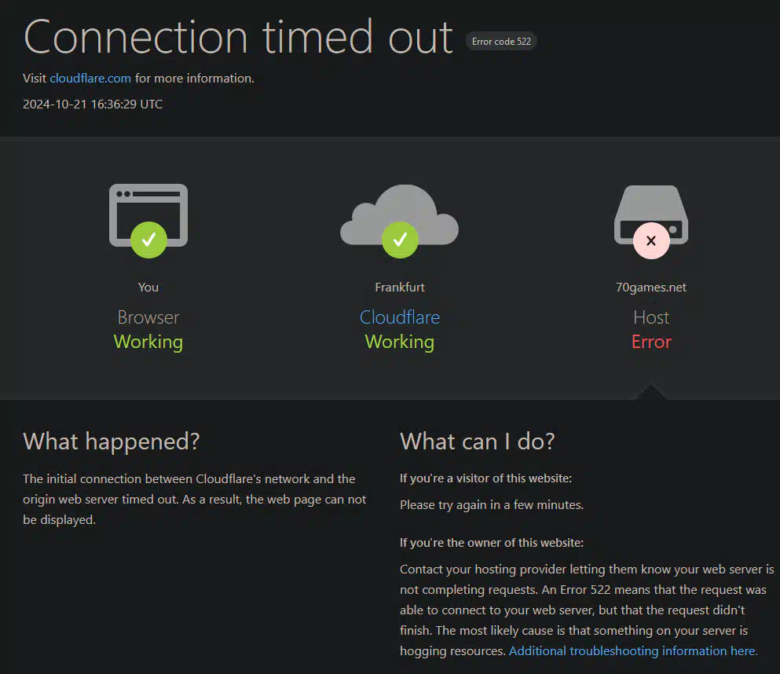Click the Connection timed out heading
The width and height of the screenshot is (780, 674).
[238, 37]
